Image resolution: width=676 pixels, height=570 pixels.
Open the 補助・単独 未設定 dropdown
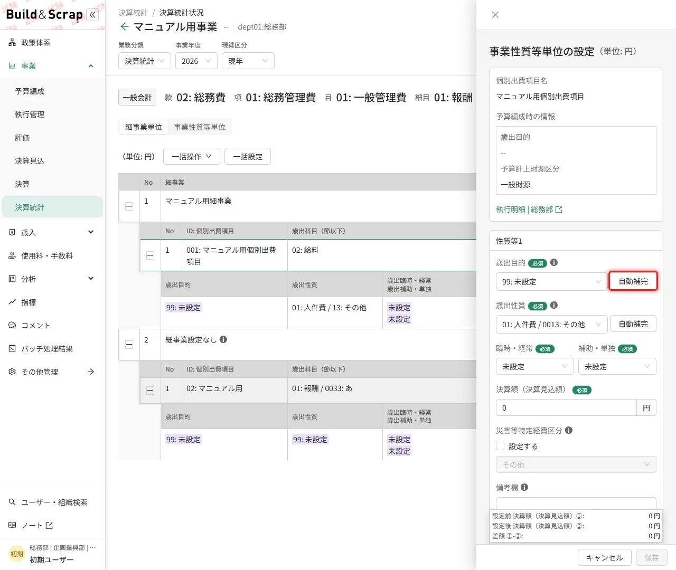pyautogui.click(x=617, y=366)
